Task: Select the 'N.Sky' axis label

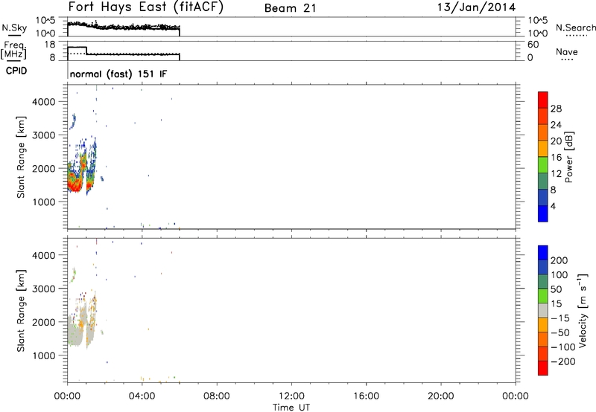Action: 14,28
